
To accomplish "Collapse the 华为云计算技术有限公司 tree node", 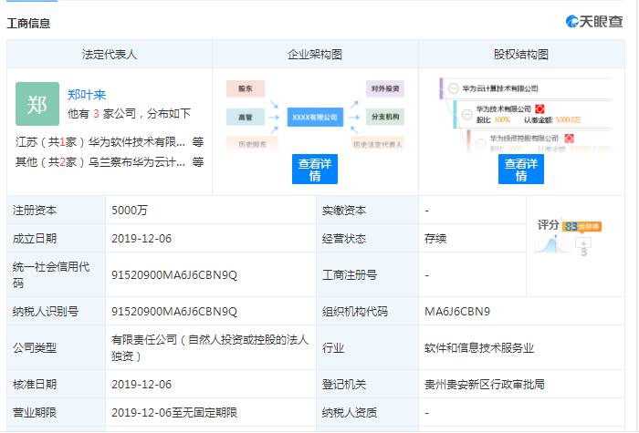I will 453,88.
